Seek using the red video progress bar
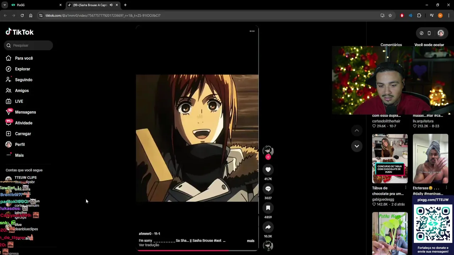The image size is (454, 255). 197,250
